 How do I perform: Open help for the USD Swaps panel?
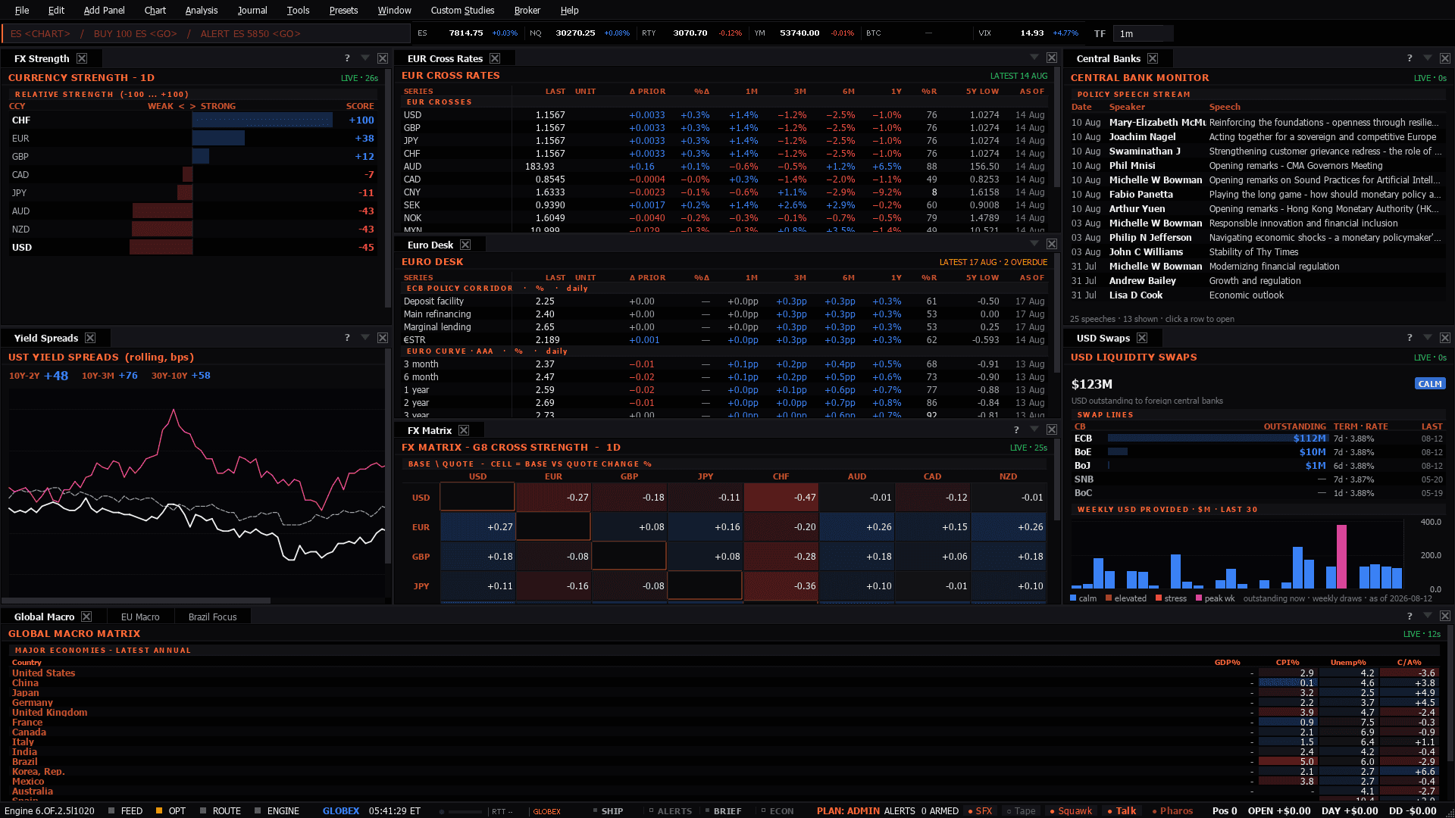tap(1410, 338)
